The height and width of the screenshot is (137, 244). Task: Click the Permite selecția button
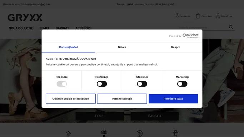122,98
